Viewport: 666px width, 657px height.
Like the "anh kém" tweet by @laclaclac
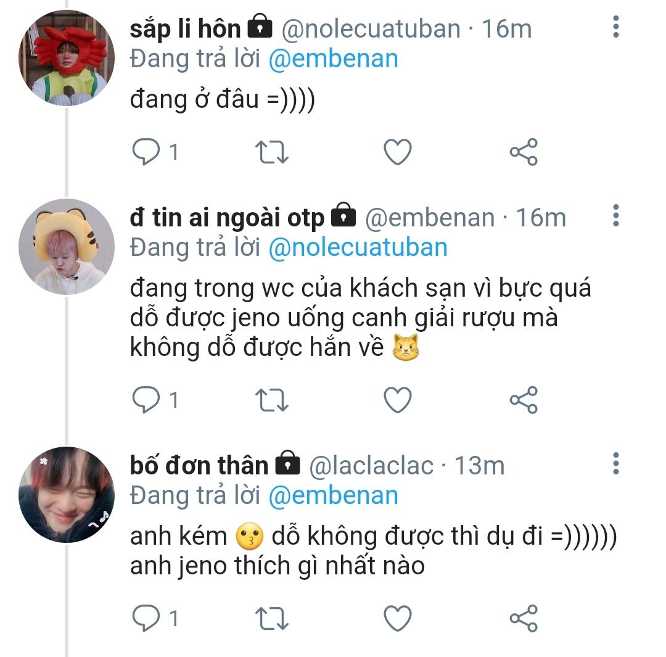tap(398, 618)
